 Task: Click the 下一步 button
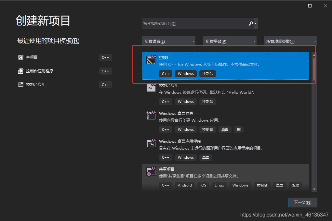click(x=302, y=202)
